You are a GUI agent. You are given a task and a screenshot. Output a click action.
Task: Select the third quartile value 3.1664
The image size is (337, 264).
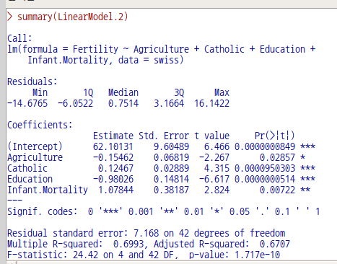pos(169,103)
